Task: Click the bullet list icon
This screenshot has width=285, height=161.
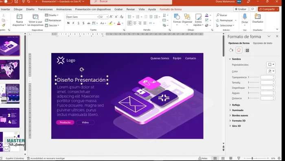Action: click(129, 17)
